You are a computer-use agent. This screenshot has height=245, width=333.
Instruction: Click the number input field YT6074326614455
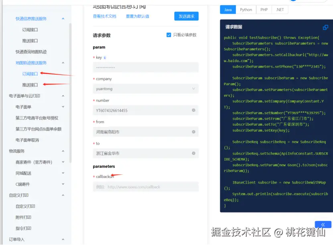tap(146, 110)
